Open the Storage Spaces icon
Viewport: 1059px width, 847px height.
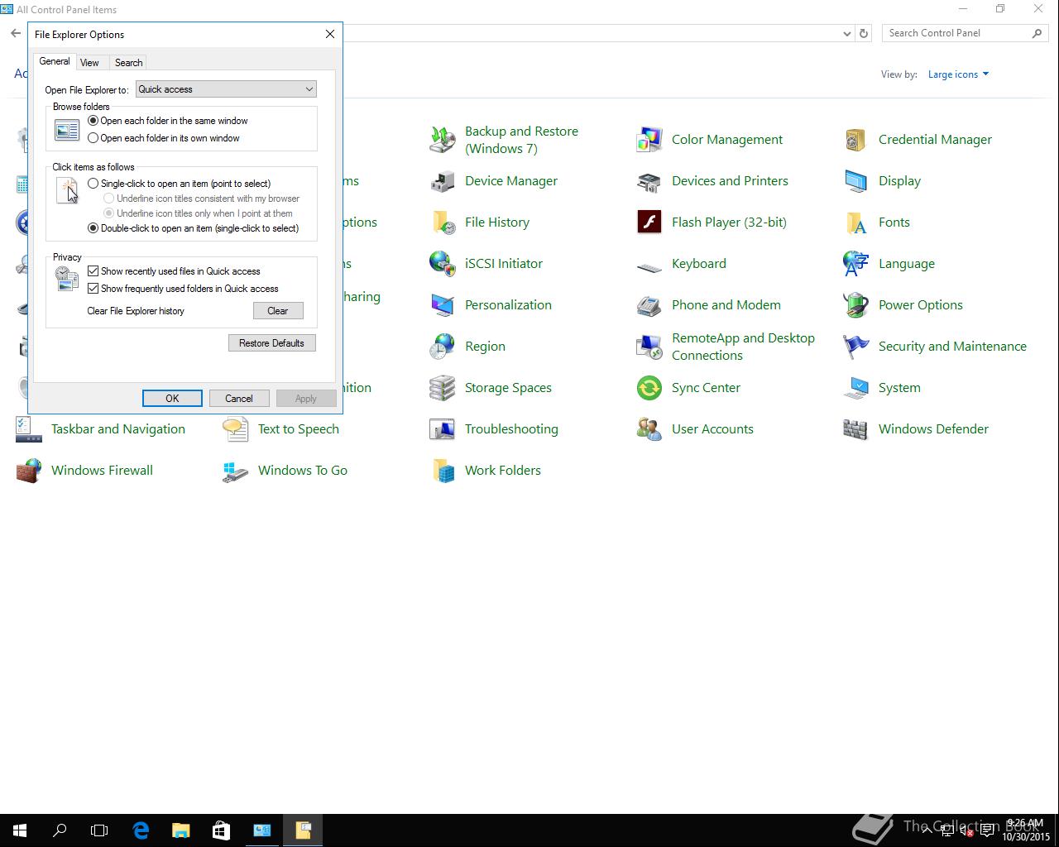point(443,388)
